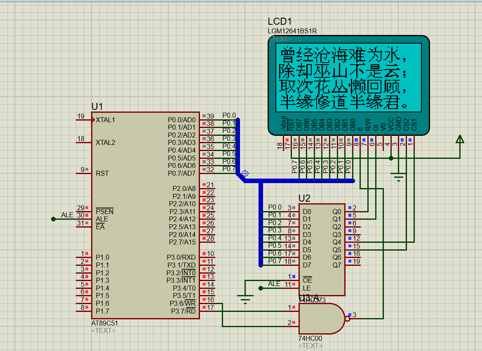Screen dimensions: 482x351
Task: Click the thick blue data bus wire
Action: pyautogui.click(x=299, y=181)
